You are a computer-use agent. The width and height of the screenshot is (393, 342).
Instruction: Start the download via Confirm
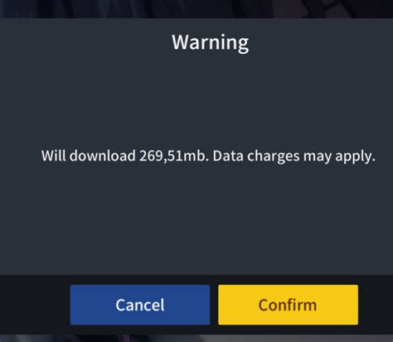point(288,305)
